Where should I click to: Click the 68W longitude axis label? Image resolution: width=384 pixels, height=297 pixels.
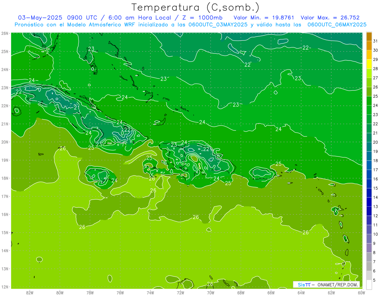241,292
